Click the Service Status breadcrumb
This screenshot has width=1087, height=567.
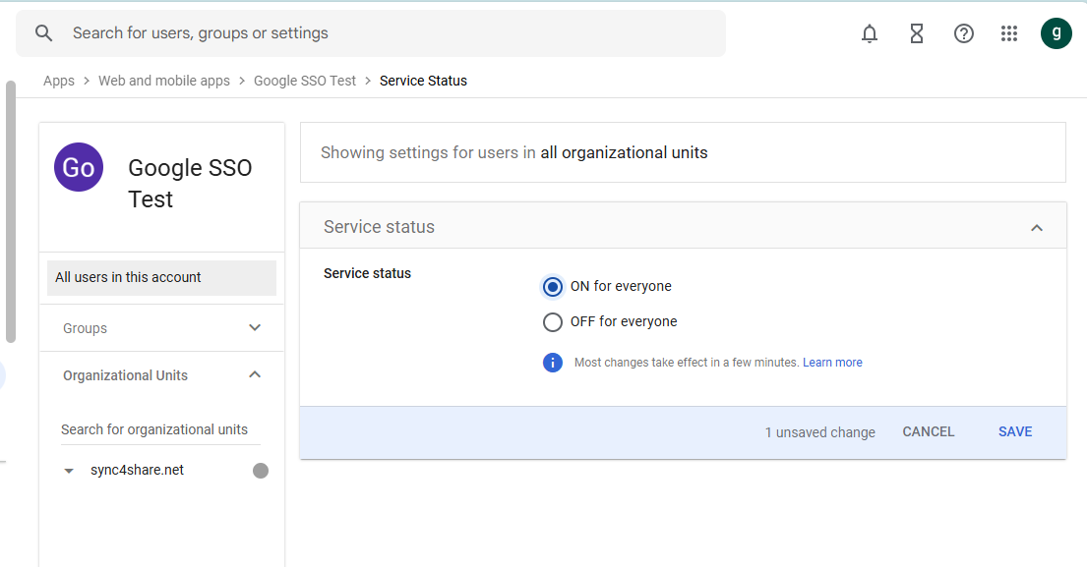tap(424, 81)
